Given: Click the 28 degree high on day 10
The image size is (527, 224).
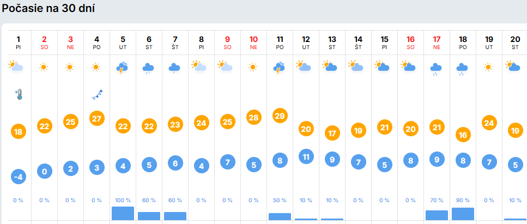Looking at the screenshot, I should point(253,118).
